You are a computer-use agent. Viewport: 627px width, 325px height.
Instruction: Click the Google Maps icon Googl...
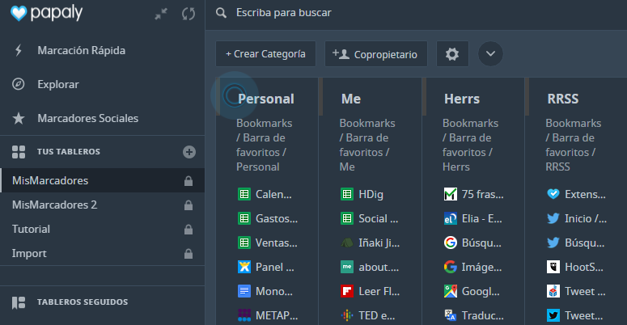pos(451,291)
